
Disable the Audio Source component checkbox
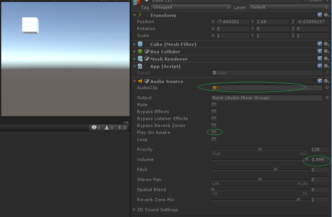click(x=147, y=81)
